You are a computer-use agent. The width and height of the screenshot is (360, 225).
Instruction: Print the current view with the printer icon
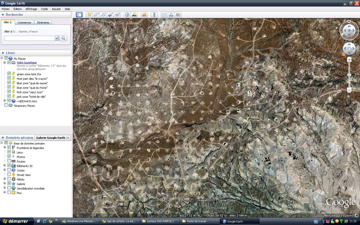(171, 15)
